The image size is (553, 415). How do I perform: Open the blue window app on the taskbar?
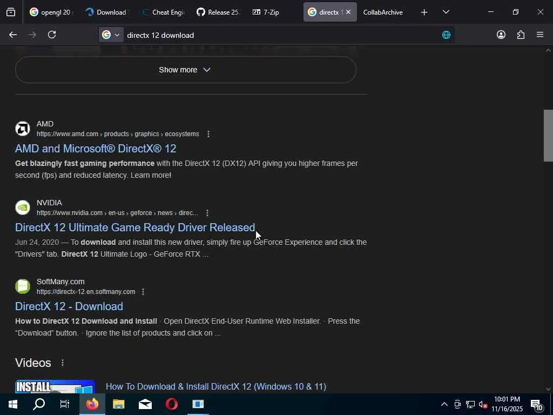click(x=198, y=404)
